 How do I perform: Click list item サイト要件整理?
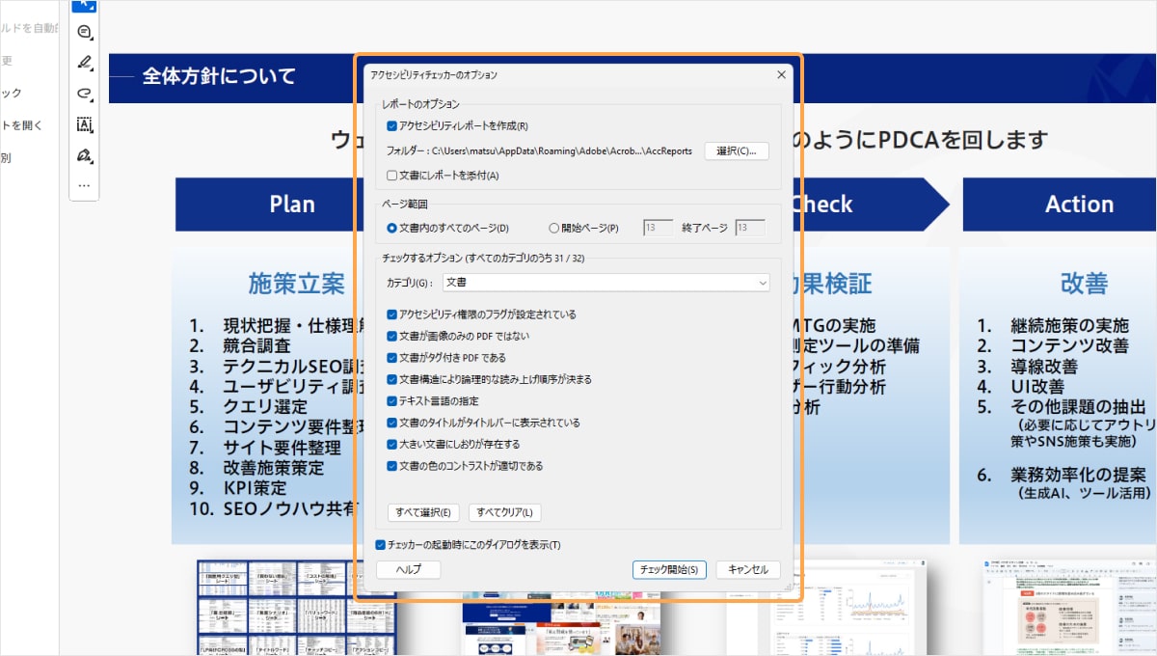[x=282, y=448]
